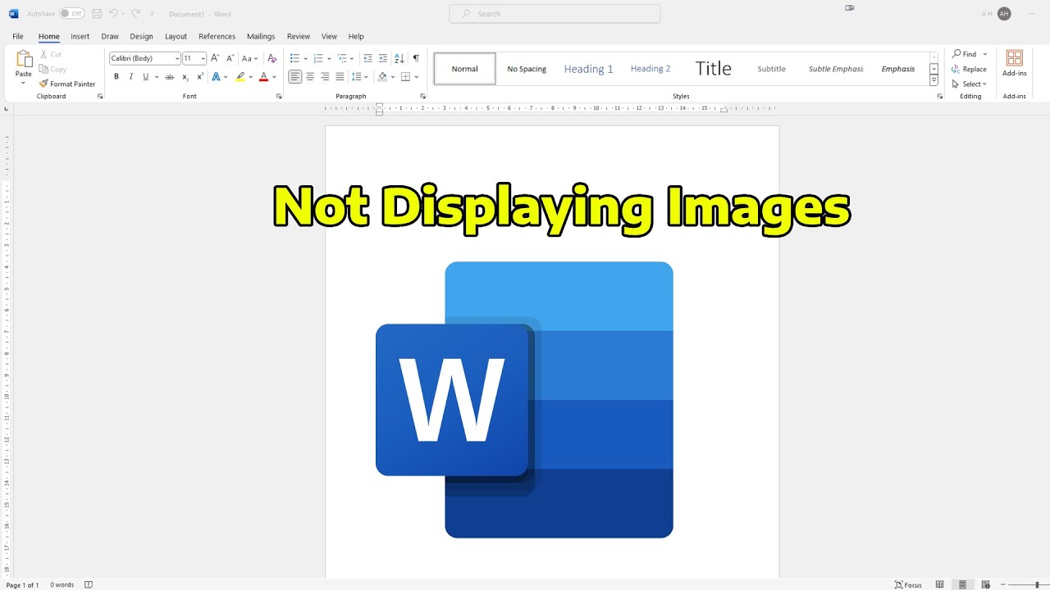Viewport: 1050px width, 590px height.
Task: Toggle the AutoSave switch
Action: [71, 14]
